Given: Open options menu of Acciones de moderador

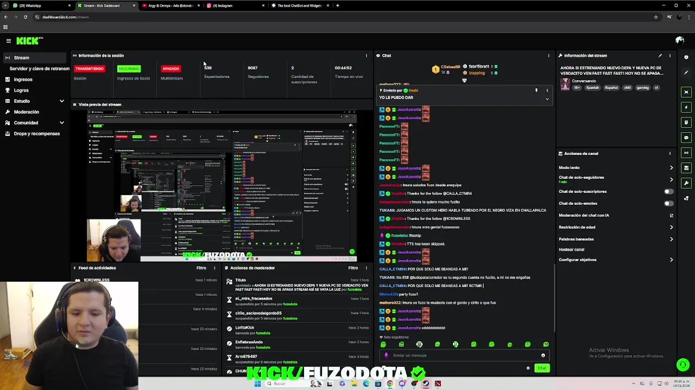Looking at the screenshot, I should pos(367,268).
